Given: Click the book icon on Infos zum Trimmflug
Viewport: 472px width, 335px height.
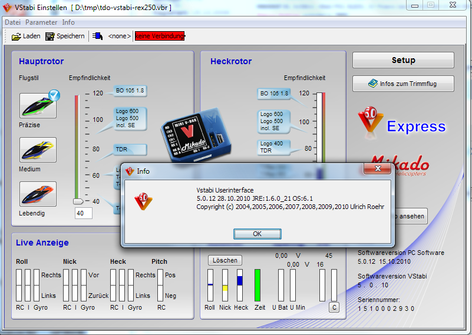Looking at the screenshot, I should (x=373, y=83).
